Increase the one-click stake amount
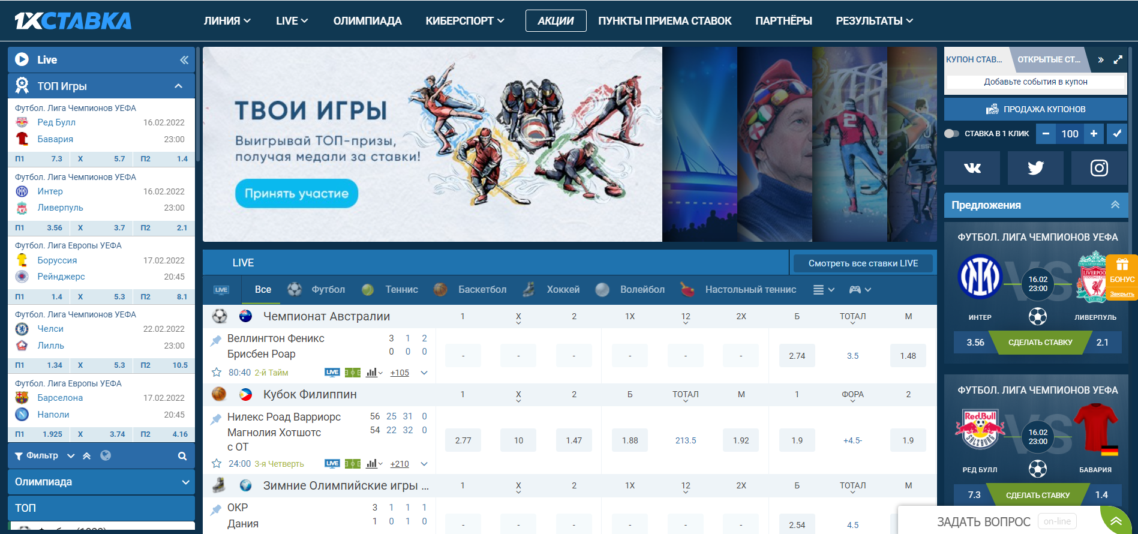 tap(1094, 134)
